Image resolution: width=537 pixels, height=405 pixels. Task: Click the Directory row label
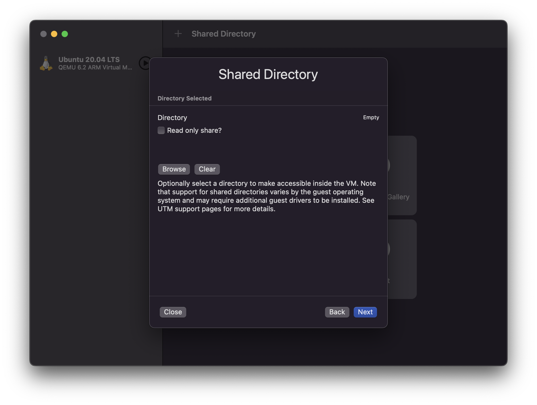tap(172, 118)
